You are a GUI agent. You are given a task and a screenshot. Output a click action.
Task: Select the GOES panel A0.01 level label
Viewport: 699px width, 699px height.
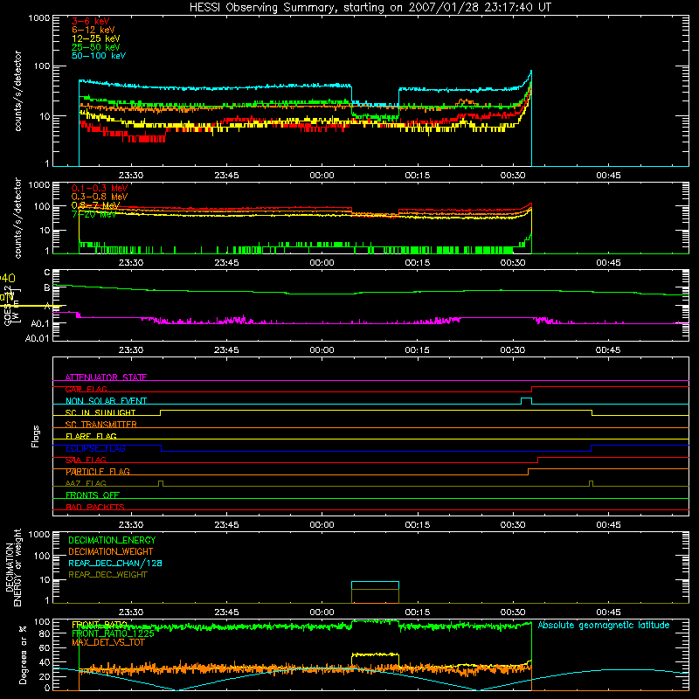(38, 338)
